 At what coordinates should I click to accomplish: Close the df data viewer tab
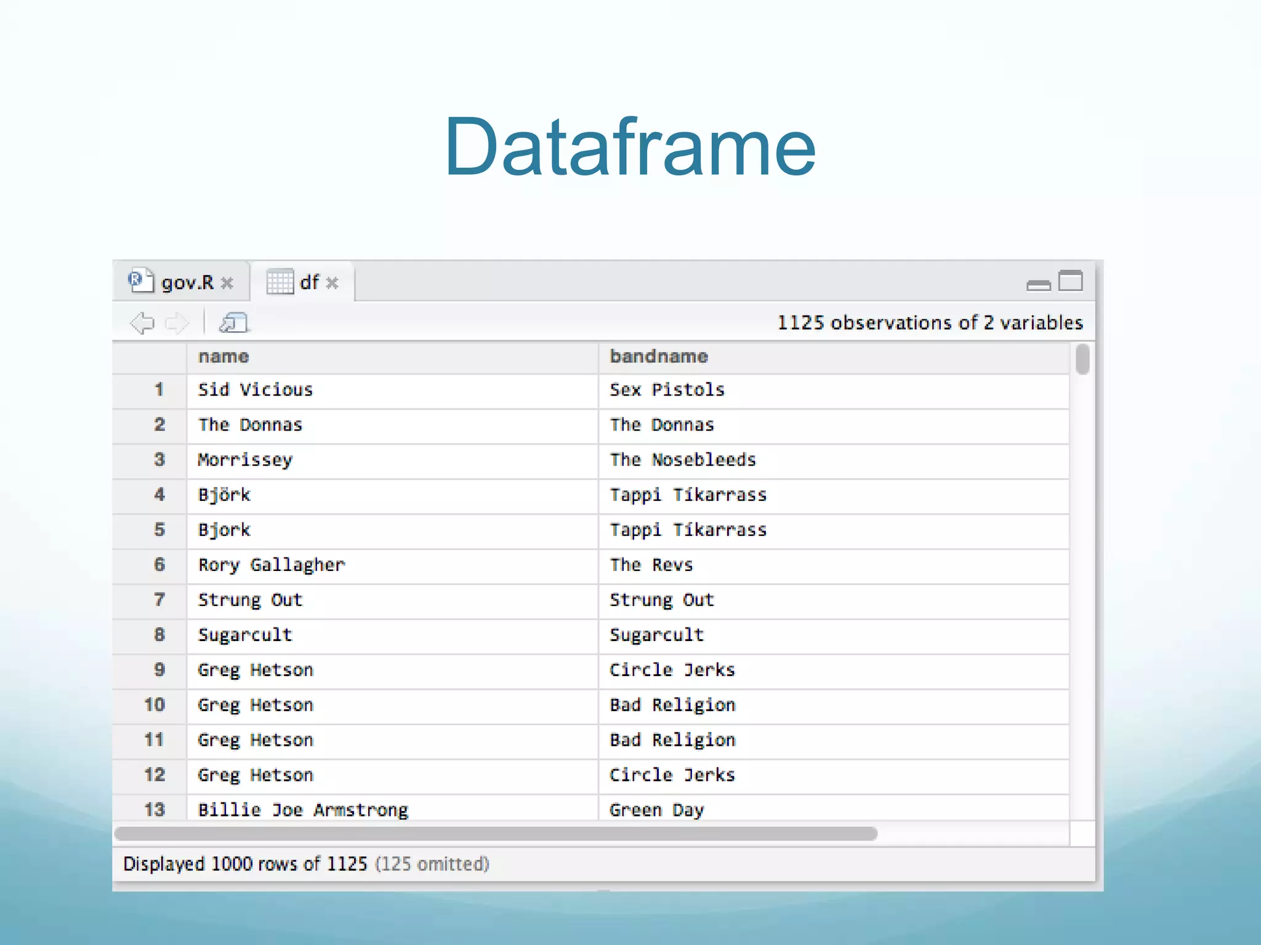coord(332,283)
